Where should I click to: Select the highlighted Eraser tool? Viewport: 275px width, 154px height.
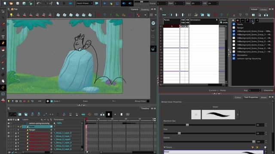[3, 43]
